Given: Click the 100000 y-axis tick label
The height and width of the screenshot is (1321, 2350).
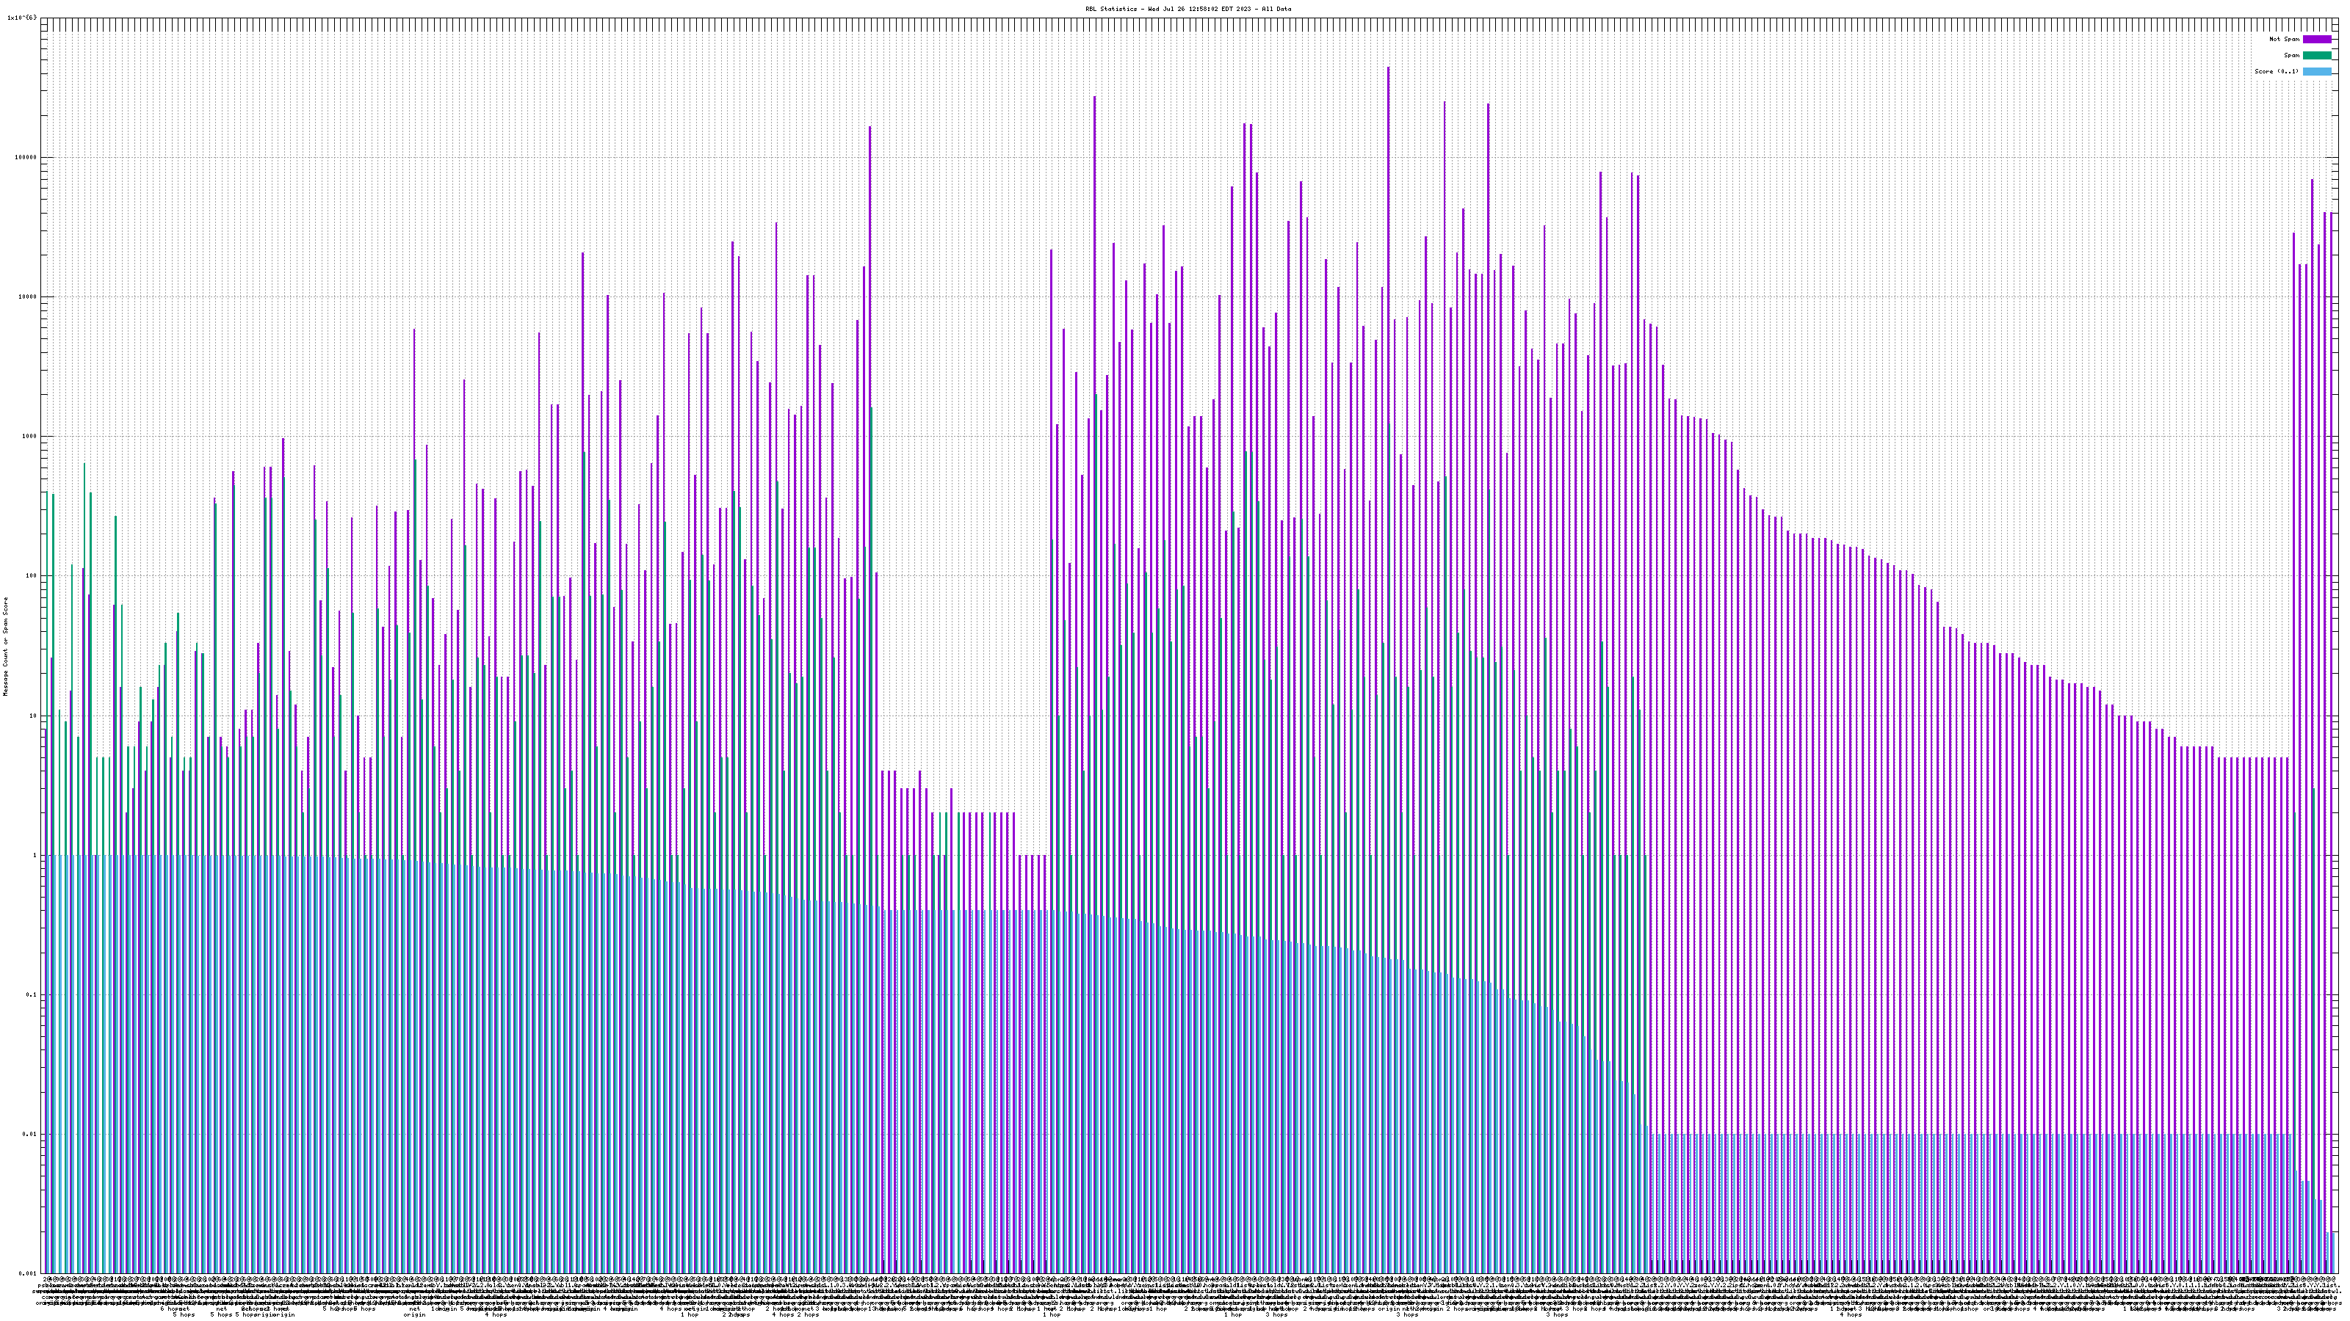Looking at the screenshot, I should (x=26, y=157).
